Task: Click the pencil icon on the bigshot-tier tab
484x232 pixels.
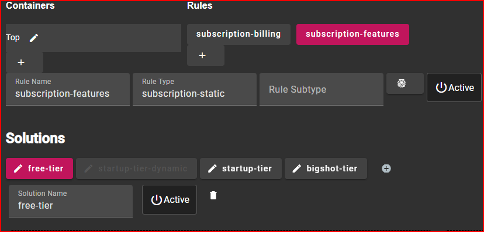Action: coord(296,168)
